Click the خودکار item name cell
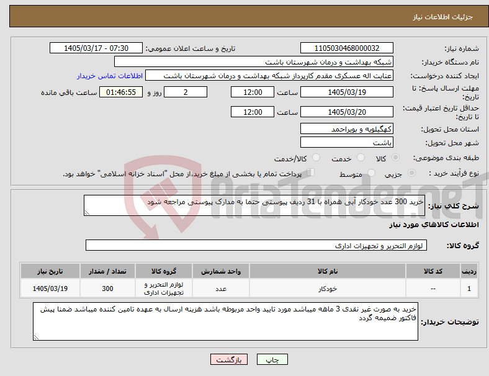 328,289
